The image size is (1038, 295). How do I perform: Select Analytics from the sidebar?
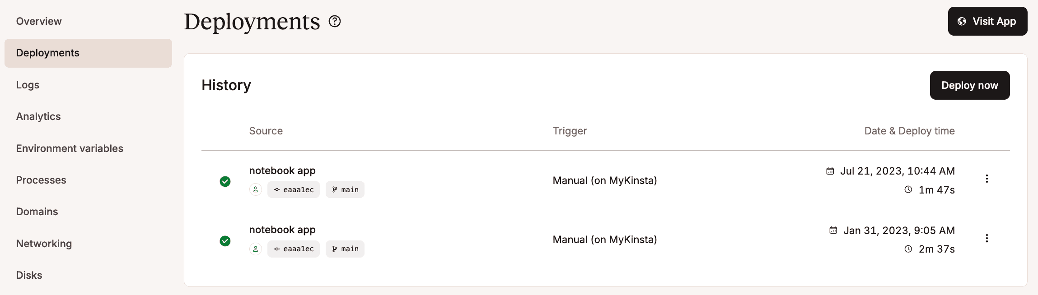[38, 116]
